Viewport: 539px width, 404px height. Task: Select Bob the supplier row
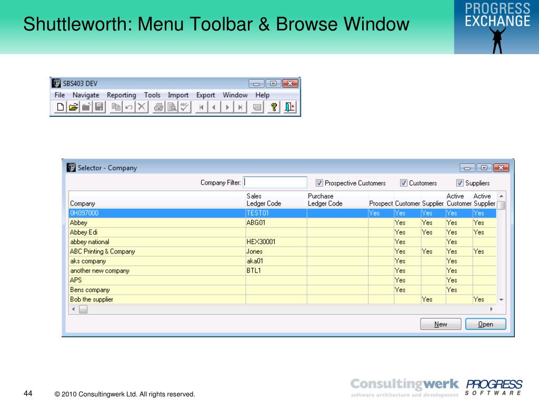283,299
